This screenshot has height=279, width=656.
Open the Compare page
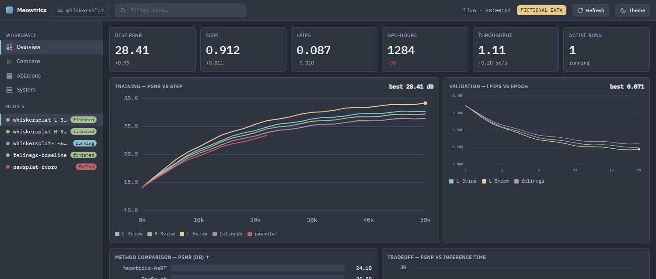pos(52,61)
